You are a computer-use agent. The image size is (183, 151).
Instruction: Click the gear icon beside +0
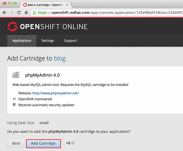click(73, 143)
